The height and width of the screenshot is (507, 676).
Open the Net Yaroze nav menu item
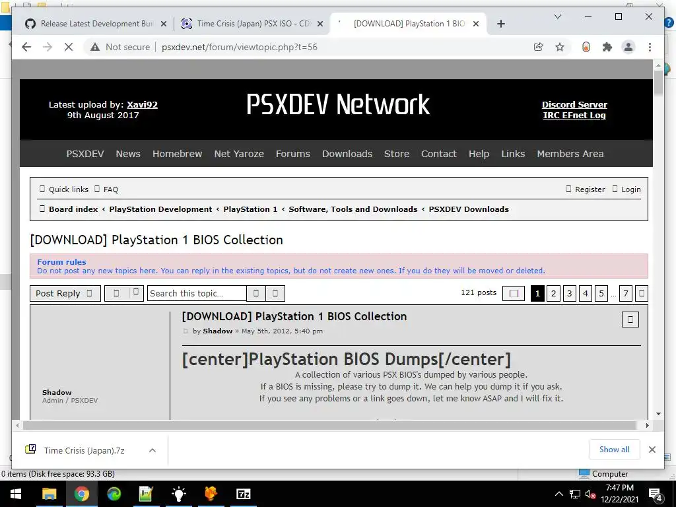click(239, 153)
